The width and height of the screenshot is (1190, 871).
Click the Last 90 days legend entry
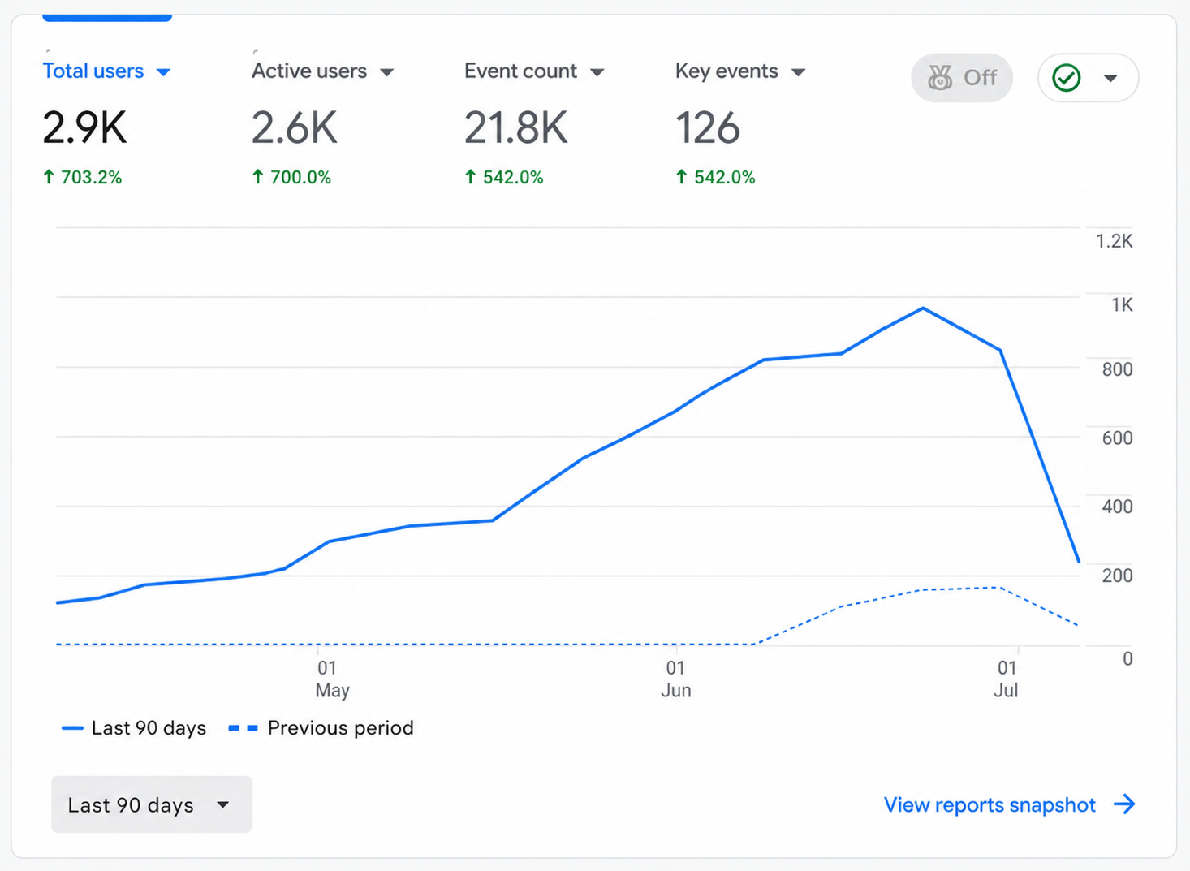pos(134,728)
